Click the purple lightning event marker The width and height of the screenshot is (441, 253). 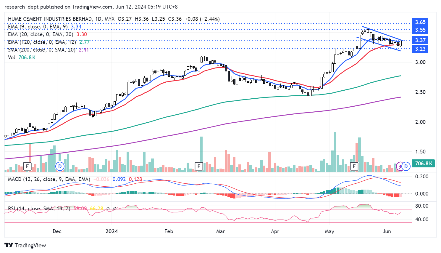pos(400,166)
